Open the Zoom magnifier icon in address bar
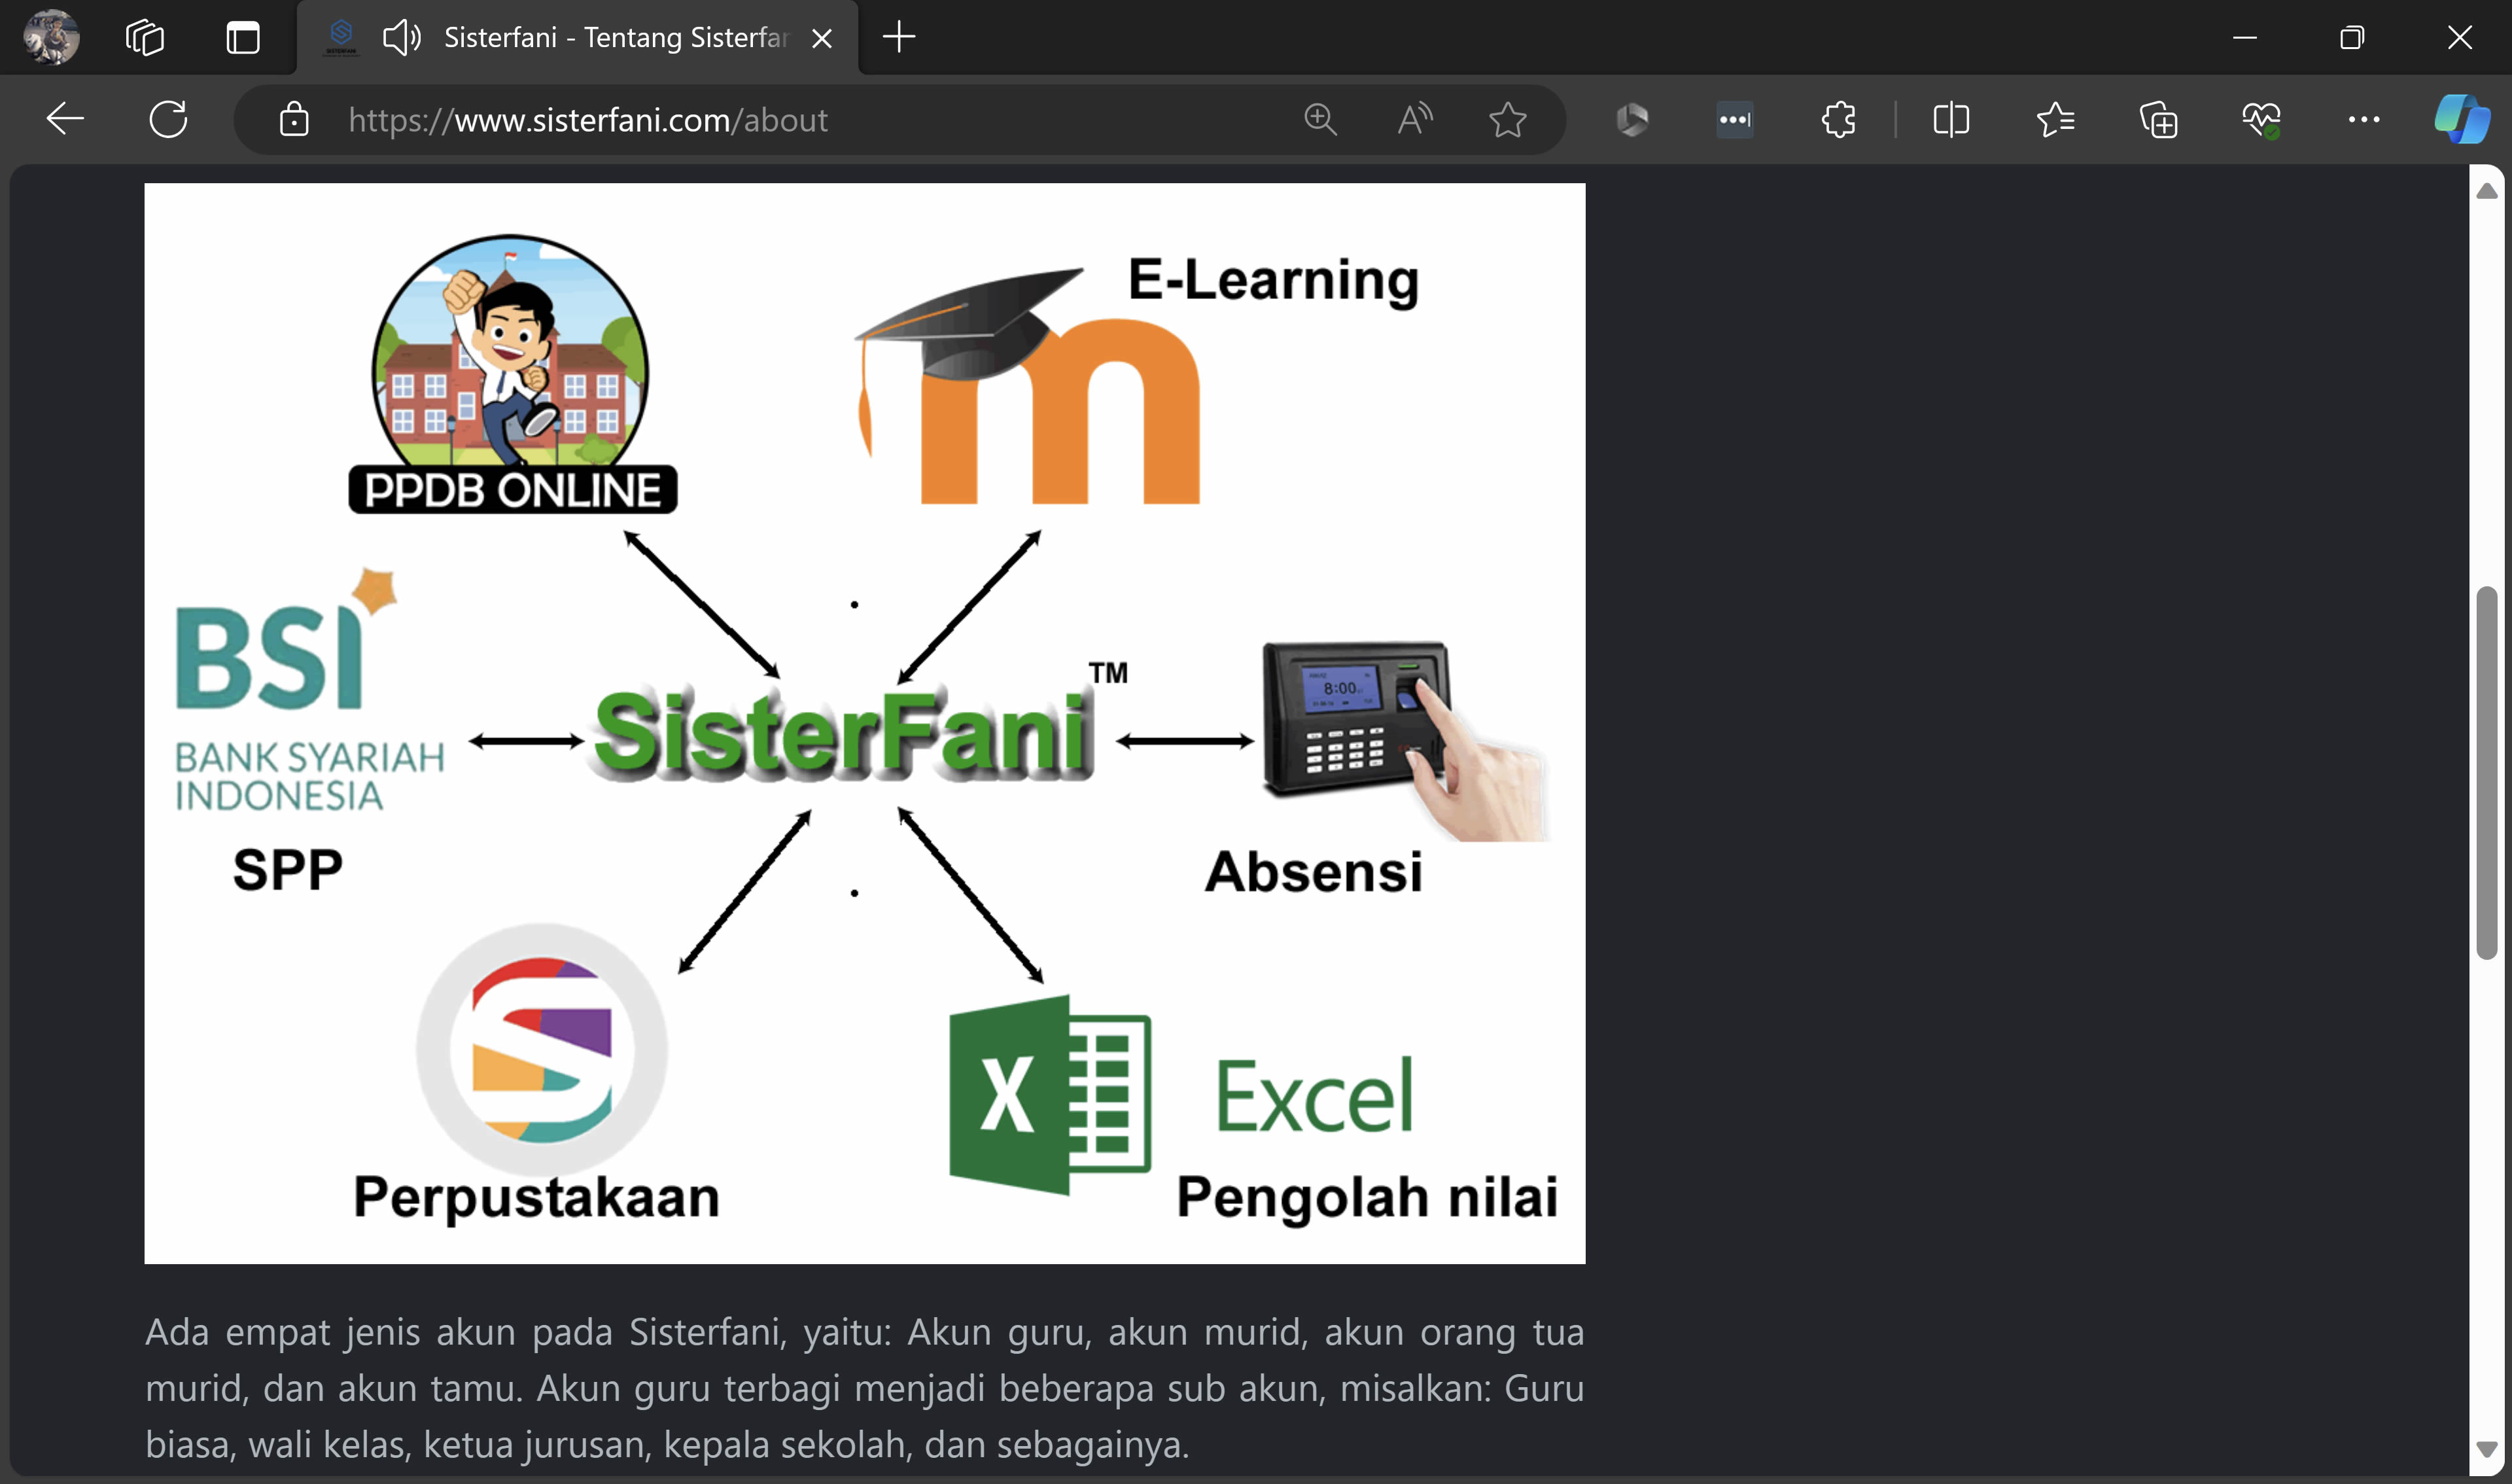Image resolution: width=2512 pixels, height=1484 pixels. [1321, 119]
